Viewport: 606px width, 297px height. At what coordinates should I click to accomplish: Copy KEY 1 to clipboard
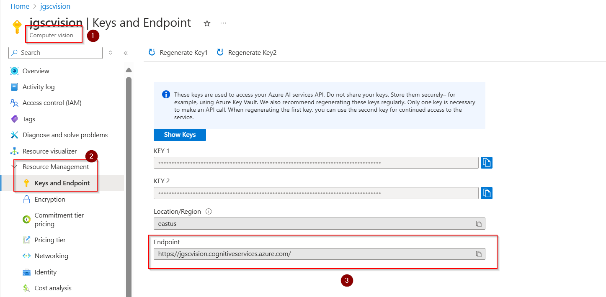click(486, 163)
